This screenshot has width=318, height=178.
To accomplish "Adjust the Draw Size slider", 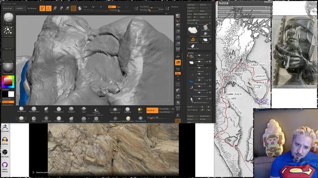I will (152, 9).
